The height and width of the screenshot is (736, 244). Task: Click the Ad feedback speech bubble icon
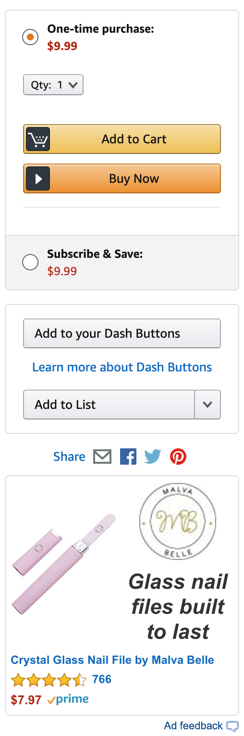(x=232, y=726)
